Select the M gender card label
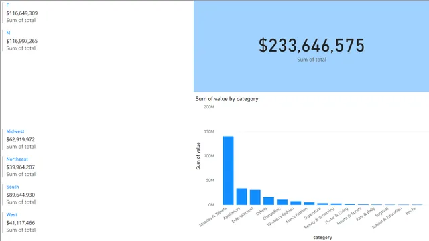 (x=8, y=33)
